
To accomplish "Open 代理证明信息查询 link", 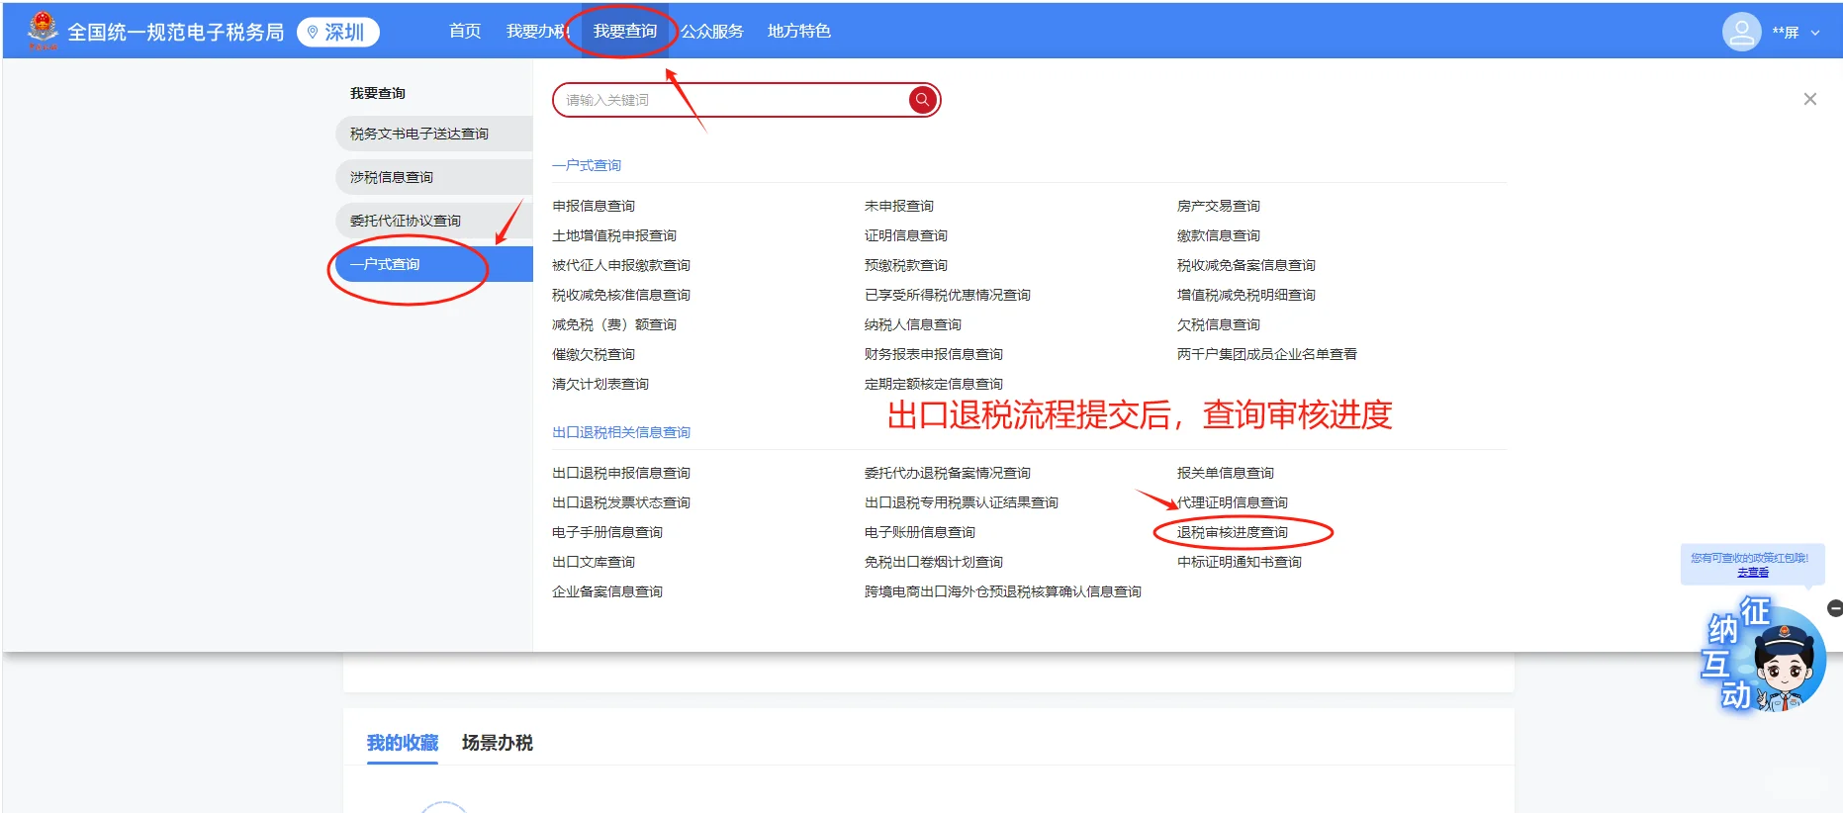I will (1233, 502).
